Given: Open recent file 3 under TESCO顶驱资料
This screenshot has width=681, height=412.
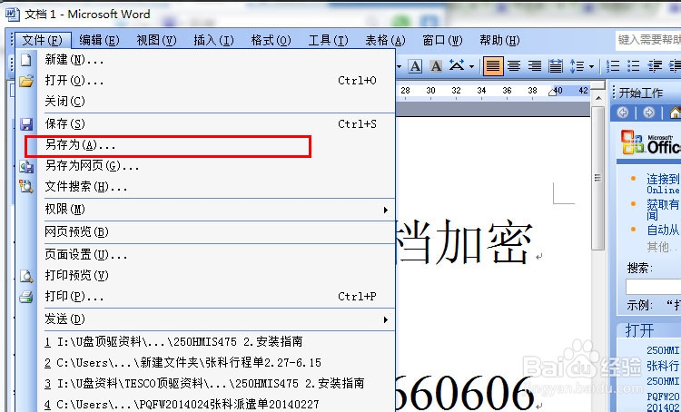Looking at the screenshot, I should click(x=205, y=383).
